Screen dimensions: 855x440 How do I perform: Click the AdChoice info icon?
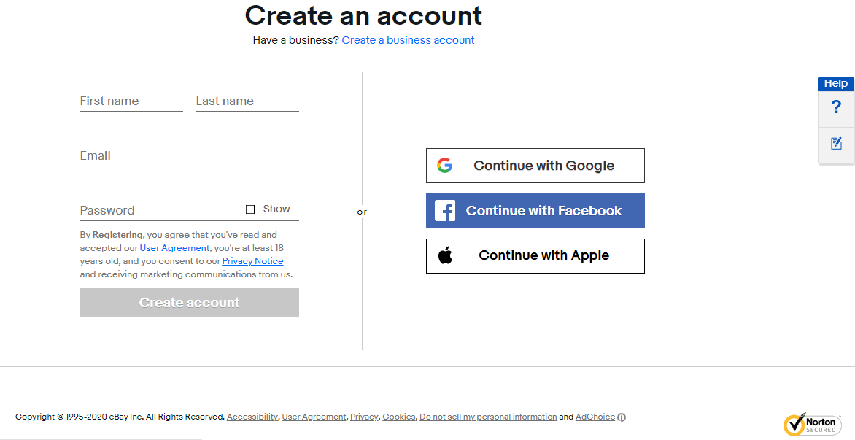(x=622, y=417)
